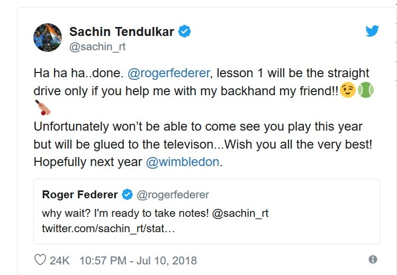397x275 pixels.
Task: Click the tennis ball emoji
Action: (366, 90)
